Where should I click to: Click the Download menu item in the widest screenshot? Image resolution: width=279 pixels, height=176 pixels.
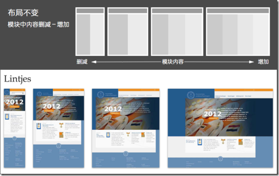[x=248, y=96]
